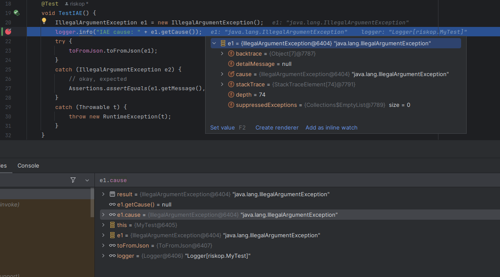This screenshot has width=500, height=277.
Task: Click the field icon next to backtrace
Action: [x=231, y=53]
